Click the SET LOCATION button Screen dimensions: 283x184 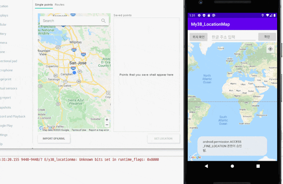coord(163,139)
